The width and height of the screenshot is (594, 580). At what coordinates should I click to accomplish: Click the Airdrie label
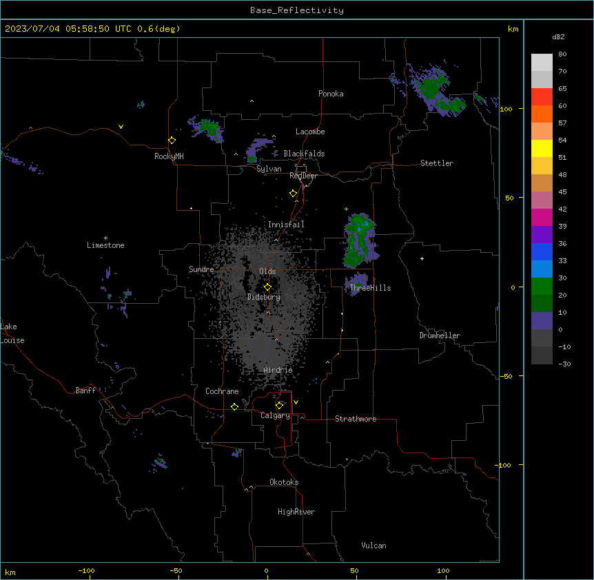pos(278,370)
